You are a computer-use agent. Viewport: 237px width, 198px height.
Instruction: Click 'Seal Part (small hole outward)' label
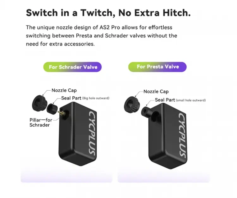coord(179,100)
